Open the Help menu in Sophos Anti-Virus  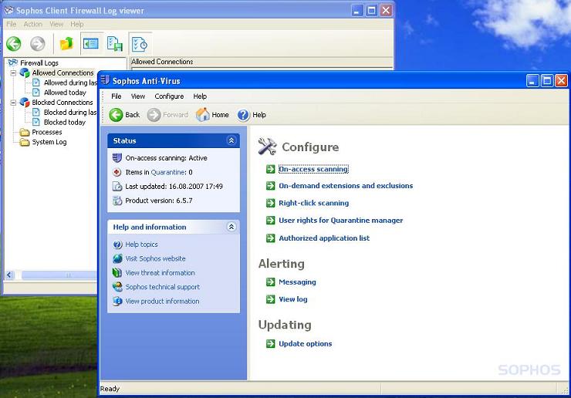pyautogui.click(x=200, y=96)
